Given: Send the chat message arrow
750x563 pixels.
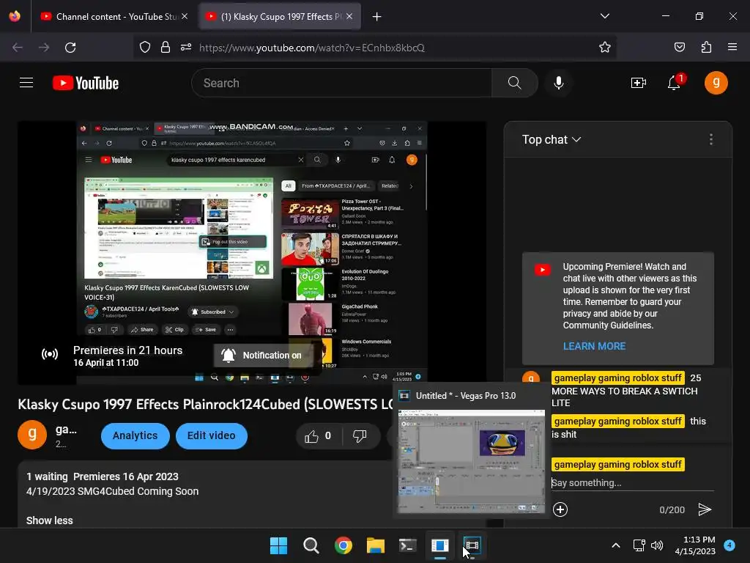Looking at the screenshot, I should pos(705,509).
